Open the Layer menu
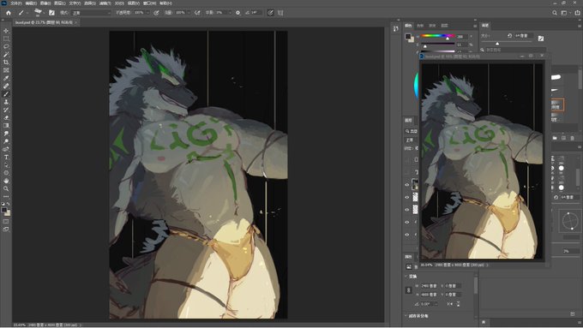Viewport: 583px width, 328px height. click(x=60, y=3)
